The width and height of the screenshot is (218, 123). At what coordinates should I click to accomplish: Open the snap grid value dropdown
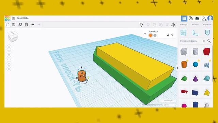[x=169, y=105]
